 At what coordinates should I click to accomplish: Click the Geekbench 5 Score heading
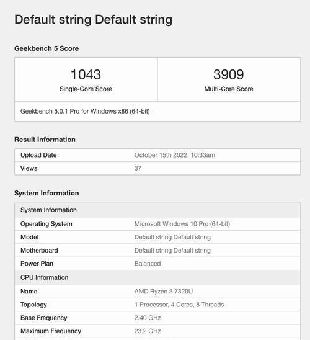click(46, 48)
